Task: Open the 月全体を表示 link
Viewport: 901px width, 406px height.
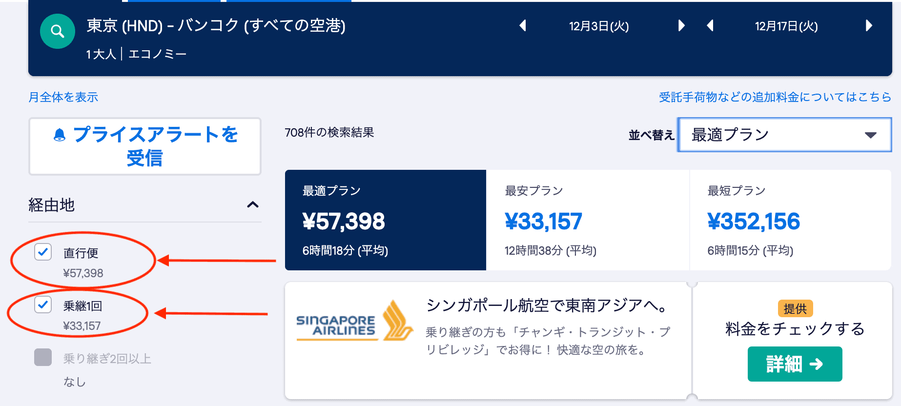Action: pyautogui.click(x=63, y=97)
